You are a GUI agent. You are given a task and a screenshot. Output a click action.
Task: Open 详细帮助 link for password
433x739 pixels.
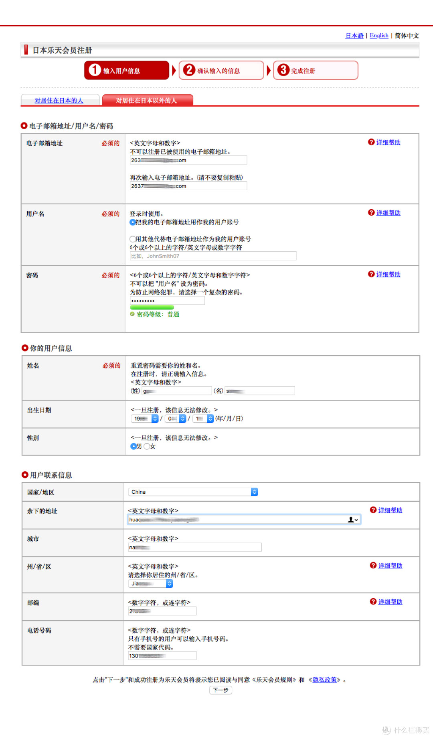click(388, 274)
